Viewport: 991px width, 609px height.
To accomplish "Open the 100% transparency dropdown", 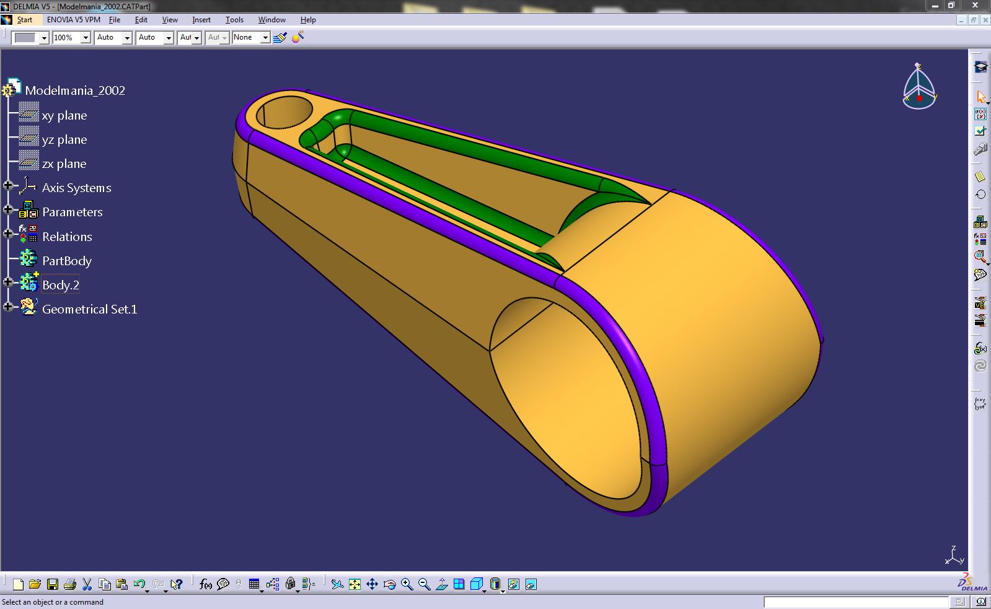I will (x=86, y=38).
